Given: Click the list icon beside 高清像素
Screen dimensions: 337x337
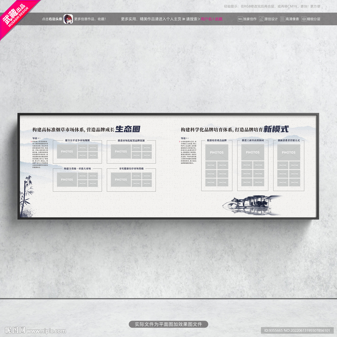Looking at the screenshot, I should pos(282,19).
